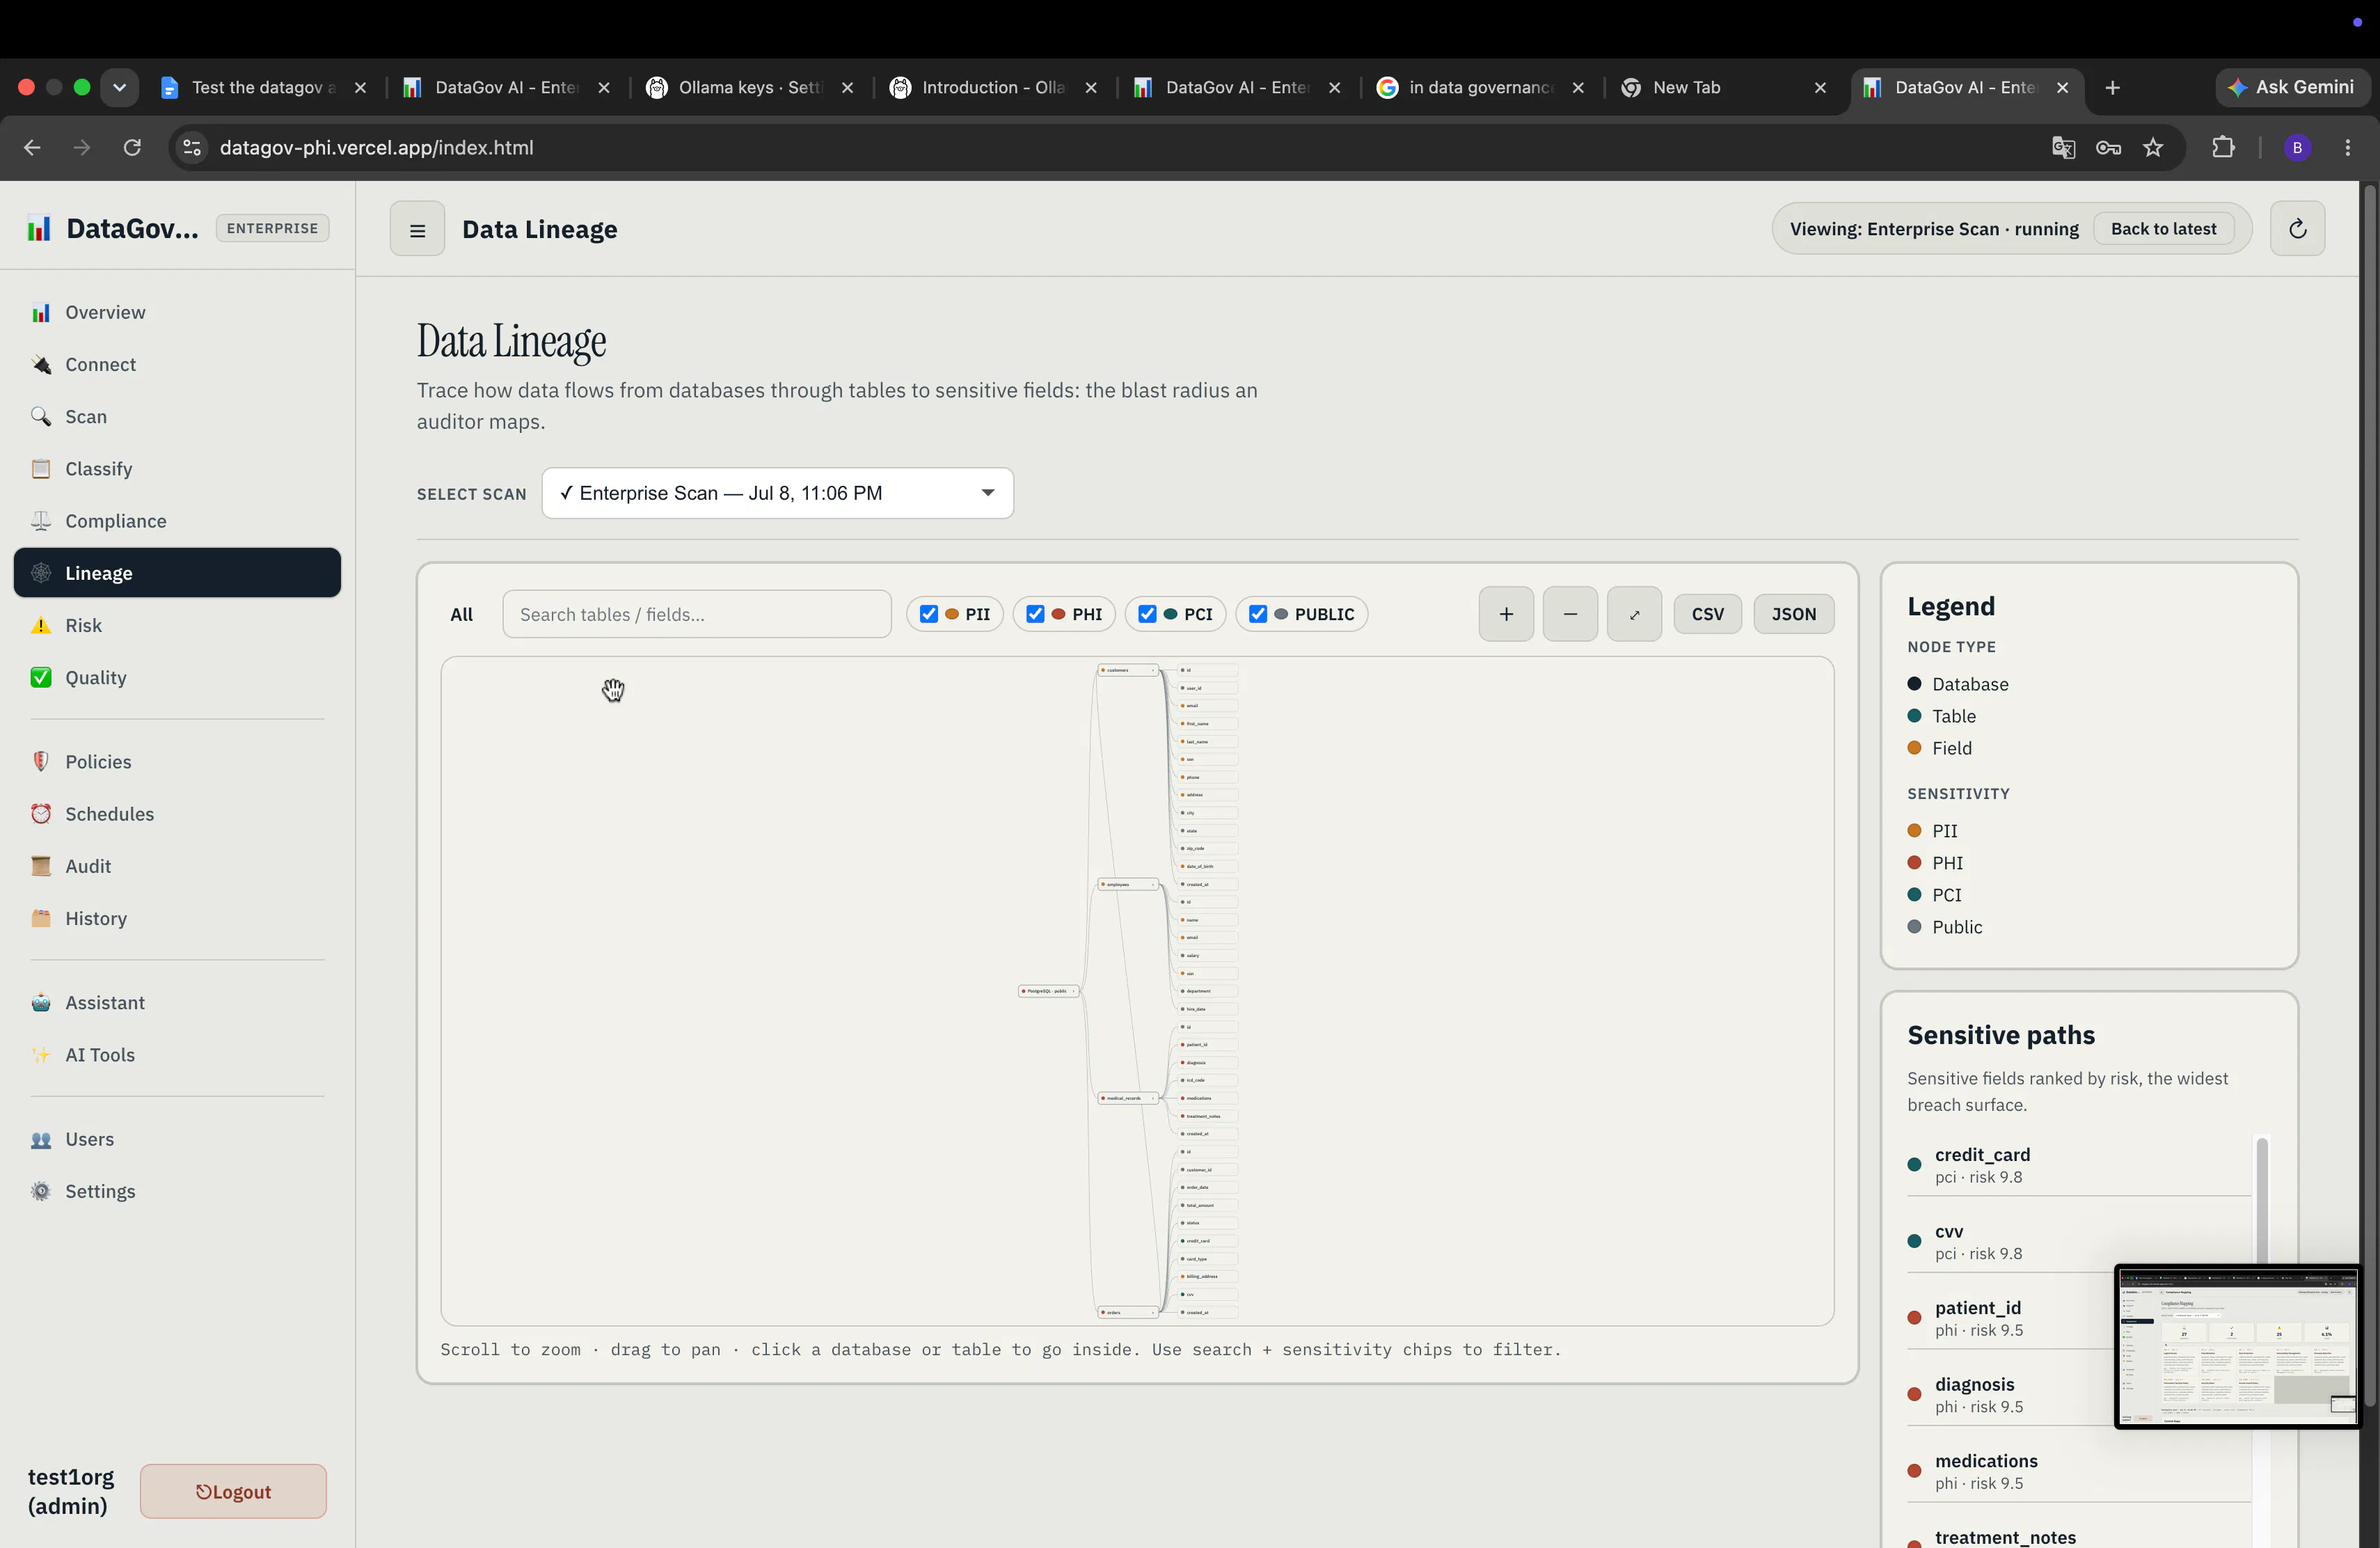
Task: Expand the PostgreSQL public database node
Action: pos(1048,991)
